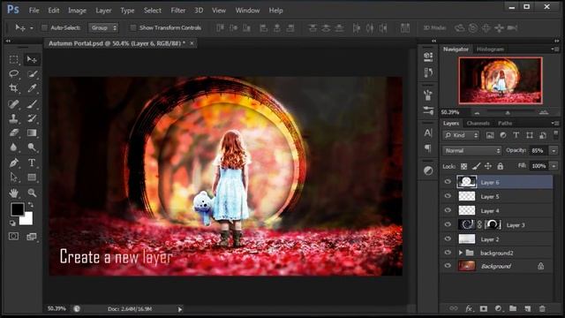Open the Character panel icon
The width and height of the screenshot is (565, 318).
(428, 132)
